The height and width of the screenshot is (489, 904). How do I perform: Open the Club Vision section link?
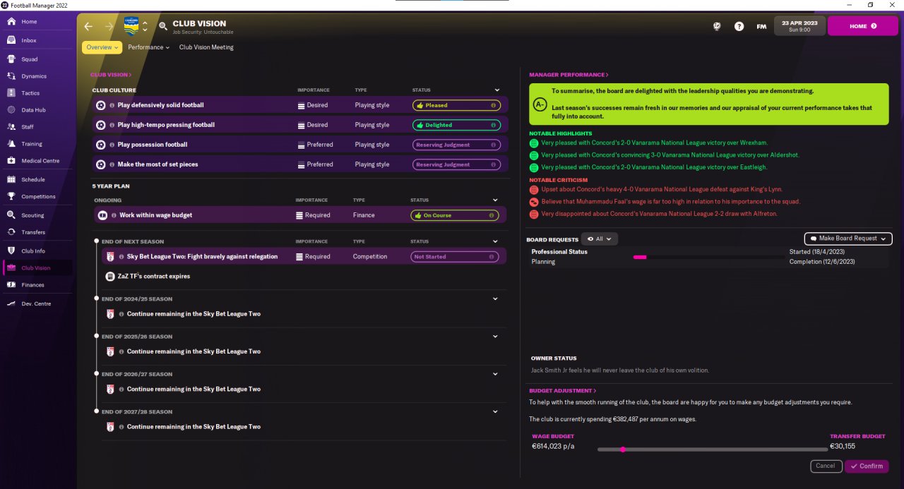[x=111, y=74]
